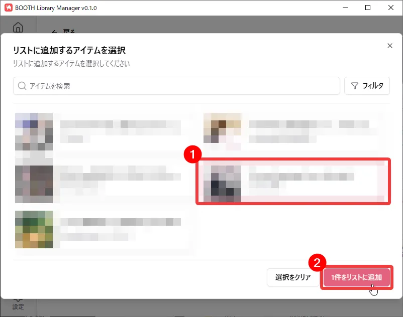This screenshot has height=317, width=403.
Task: Click the BOOTH Library Manager app icon
Action: click(8, 8)
